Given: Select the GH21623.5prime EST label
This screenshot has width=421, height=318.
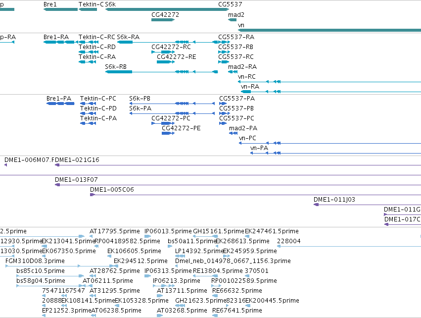Looking at the screenshot, I should coord(200,301).
